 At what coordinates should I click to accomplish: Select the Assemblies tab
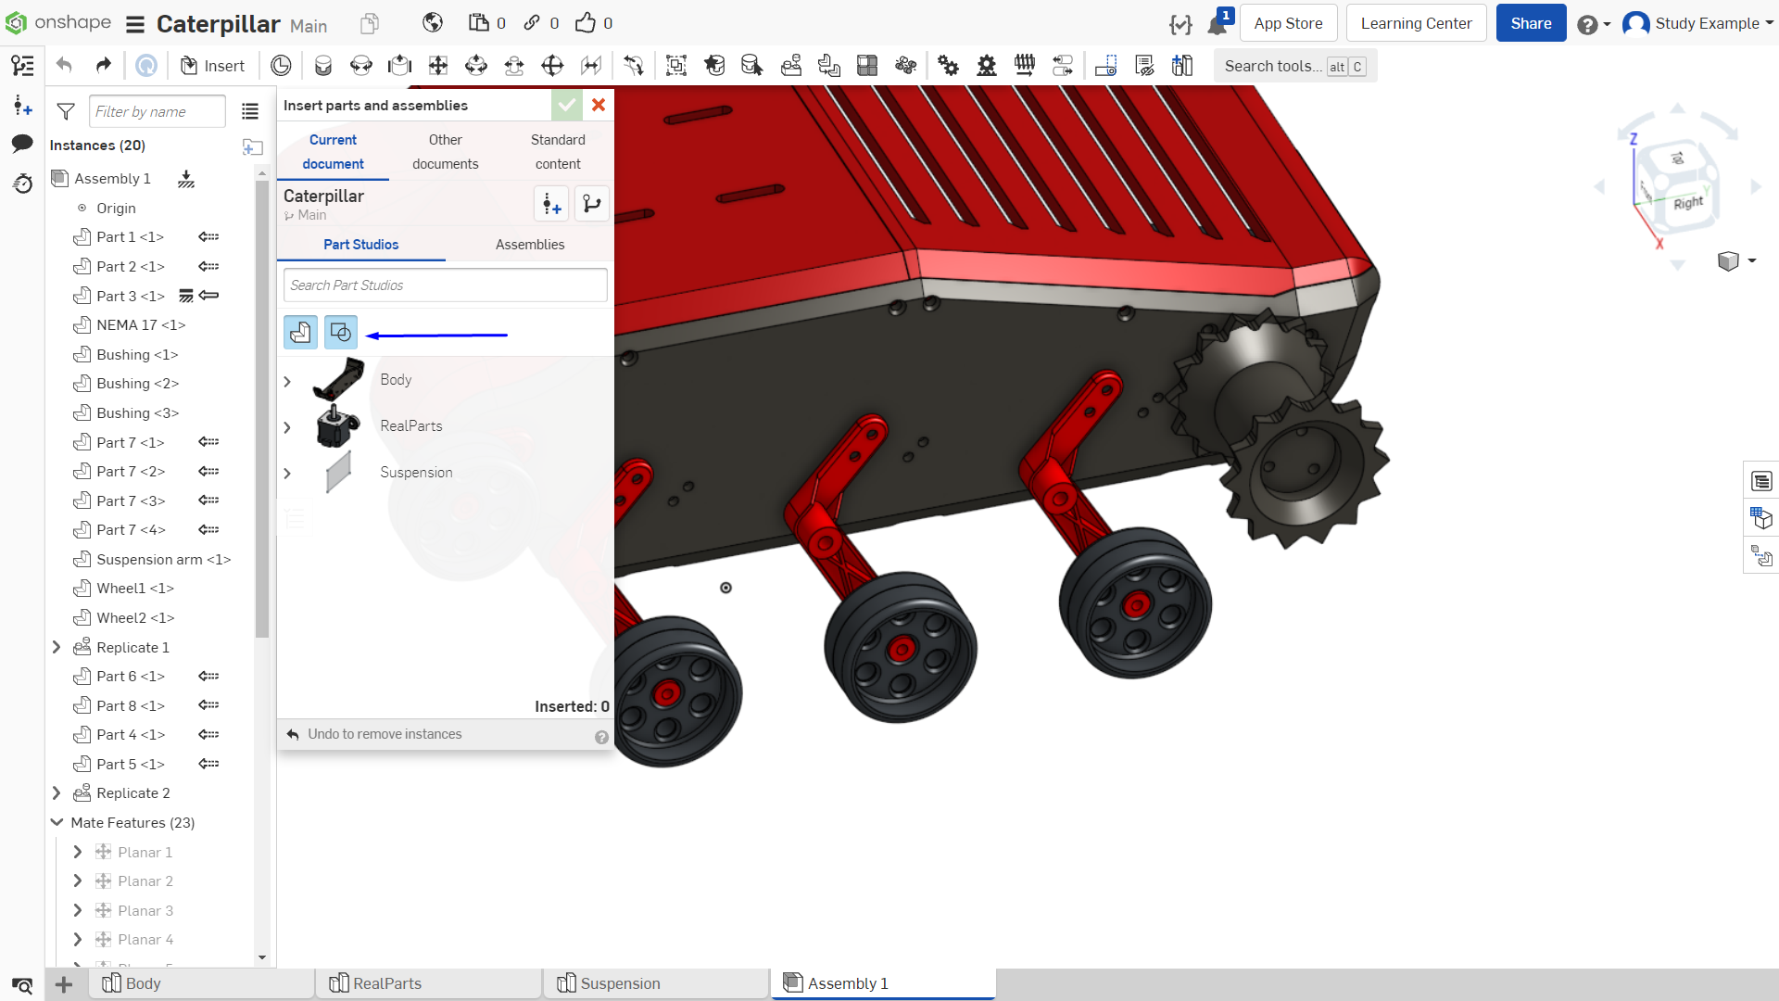tap(530, 245)
